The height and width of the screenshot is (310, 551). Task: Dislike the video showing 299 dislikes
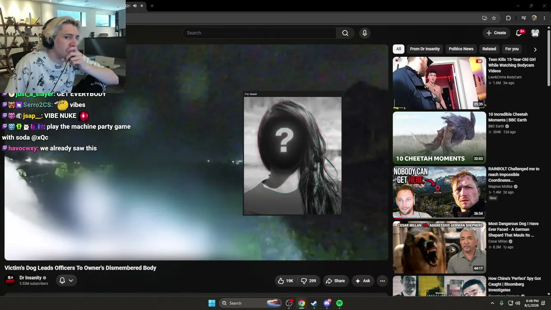point(309,281)
